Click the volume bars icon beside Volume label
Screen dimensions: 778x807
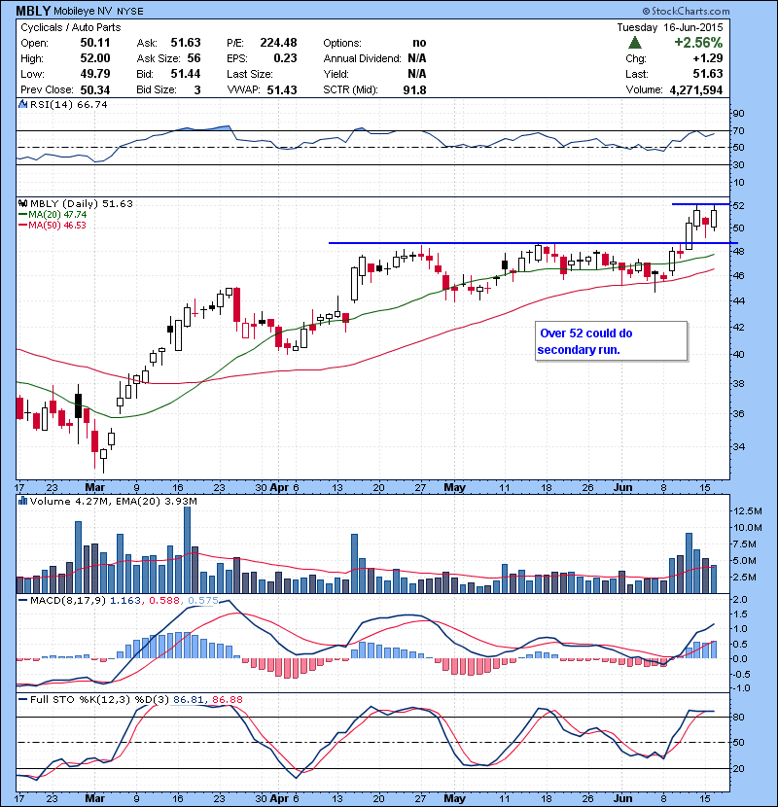click(x=22, y=501)
